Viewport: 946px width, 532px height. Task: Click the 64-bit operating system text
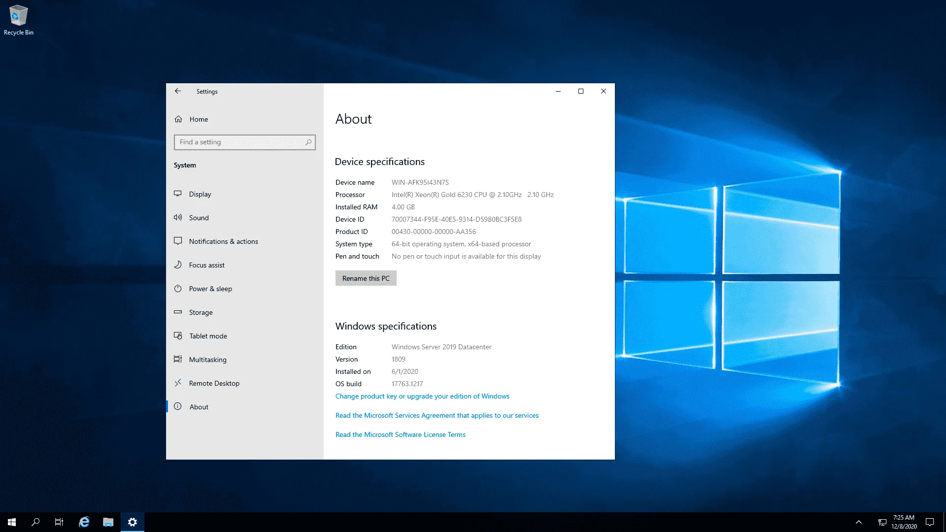point(461,244)
